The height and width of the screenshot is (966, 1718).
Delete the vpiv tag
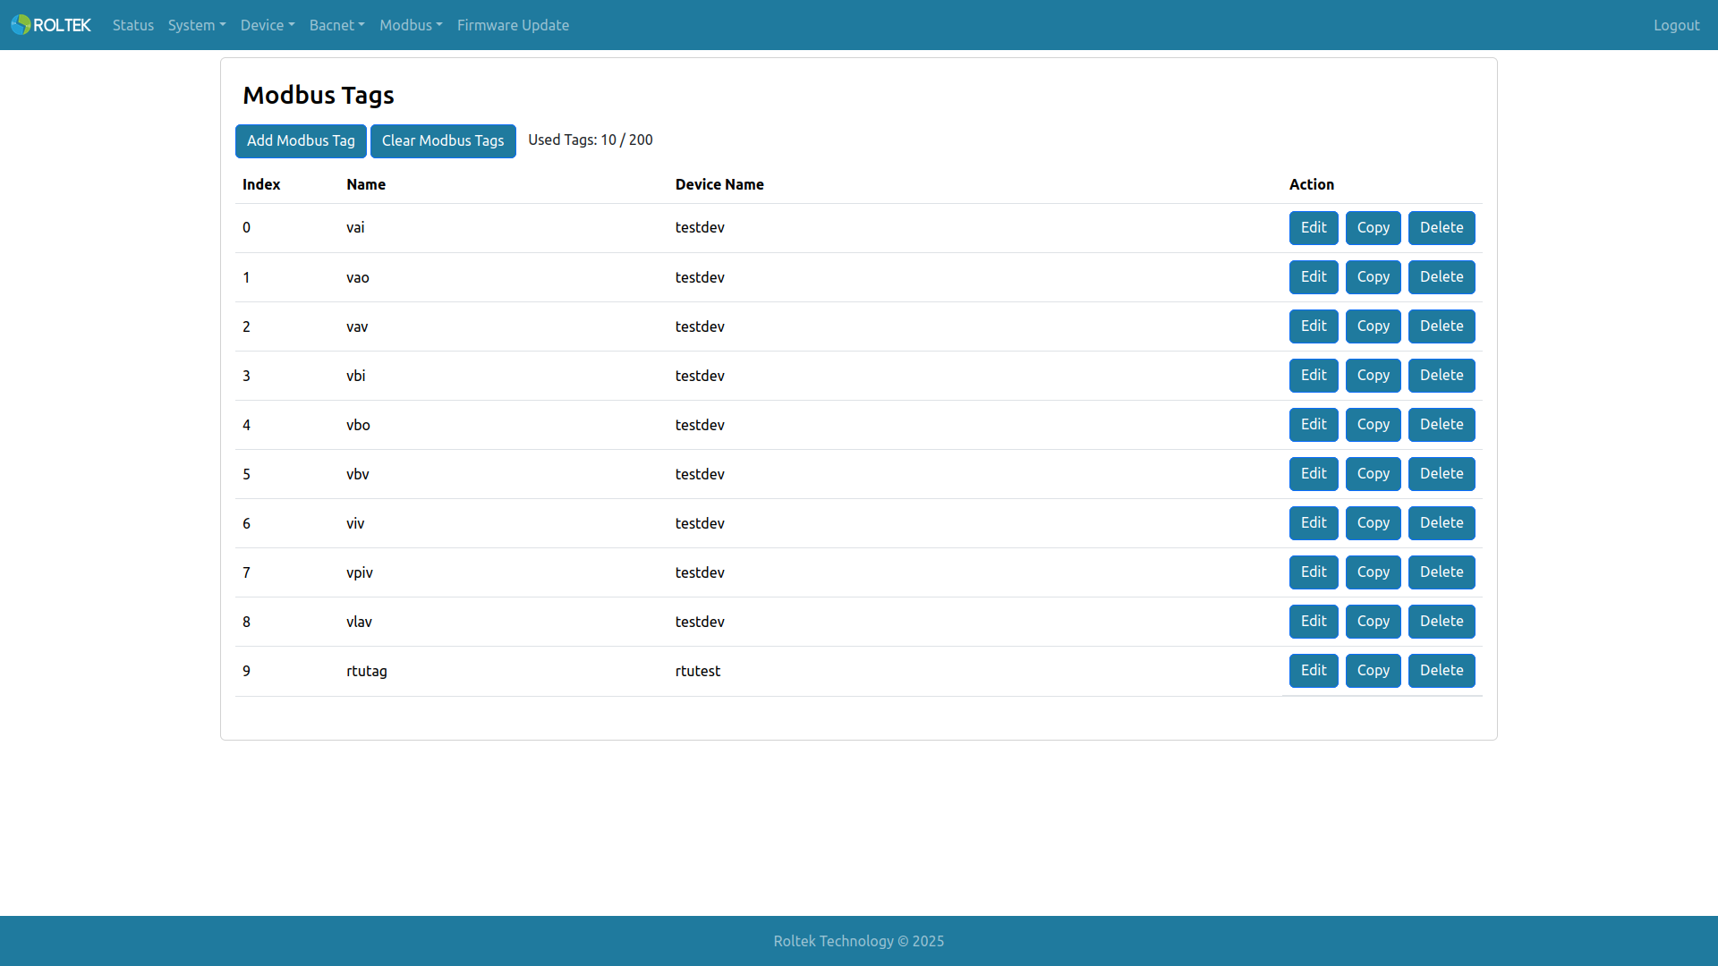pos(1442,572)
